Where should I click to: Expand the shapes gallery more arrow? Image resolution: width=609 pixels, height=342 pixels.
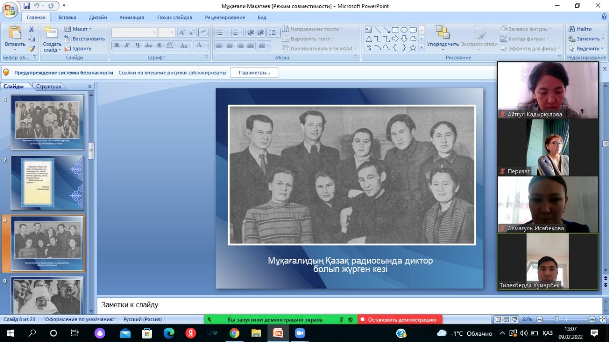tap(421, 48)
